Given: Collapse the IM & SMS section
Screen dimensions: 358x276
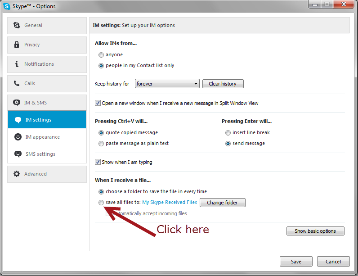Looking at the screenshot, I should [47, 103].
